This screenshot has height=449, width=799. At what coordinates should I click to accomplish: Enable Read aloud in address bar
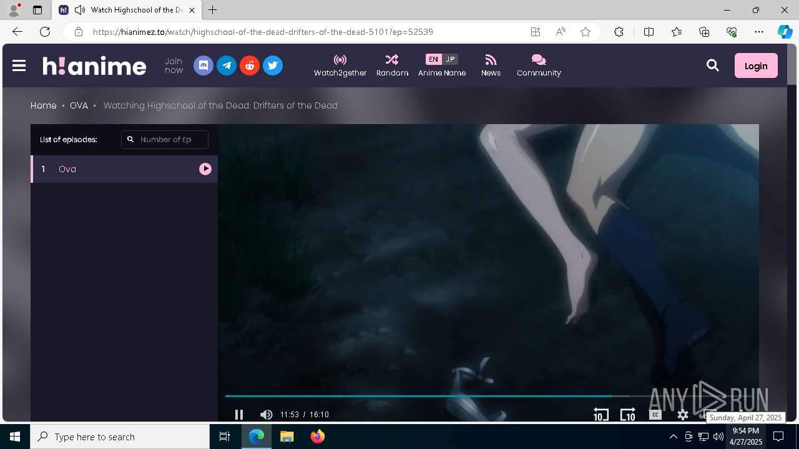pos(561,32)
